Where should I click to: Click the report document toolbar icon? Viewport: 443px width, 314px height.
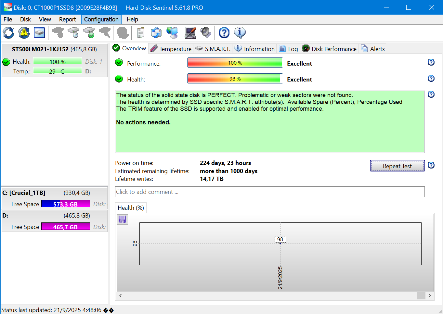141,32
